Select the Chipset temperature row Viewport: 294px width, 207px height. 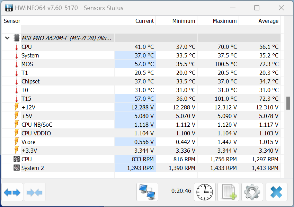pos(30,81)
